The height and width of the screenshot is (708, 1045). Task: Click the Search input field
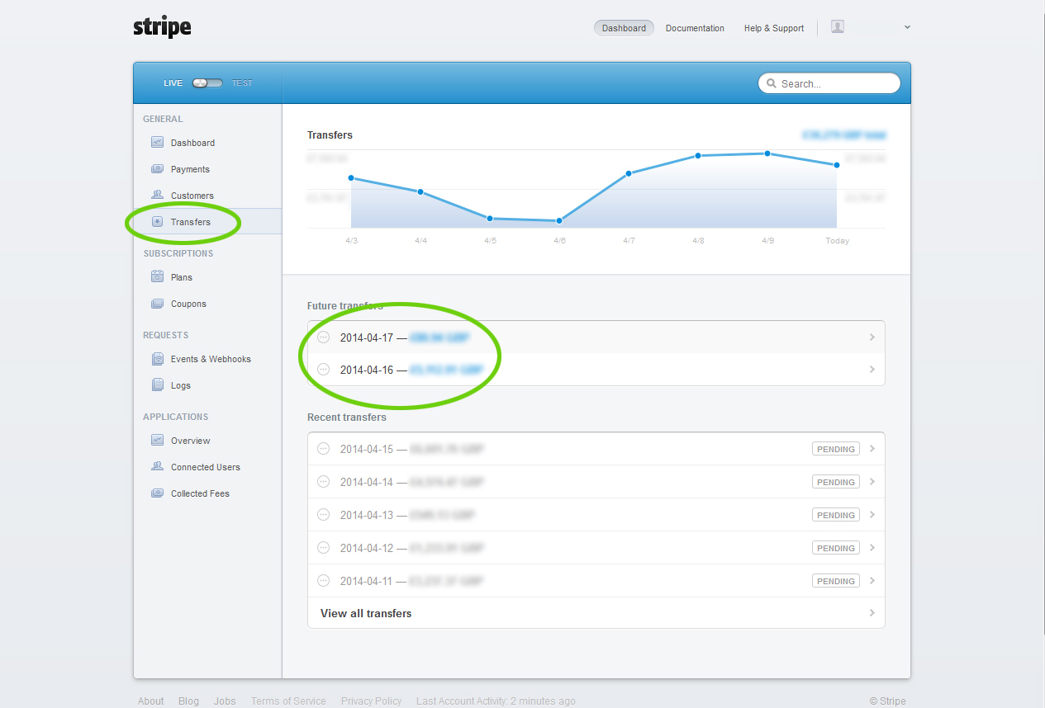point(829,83)
